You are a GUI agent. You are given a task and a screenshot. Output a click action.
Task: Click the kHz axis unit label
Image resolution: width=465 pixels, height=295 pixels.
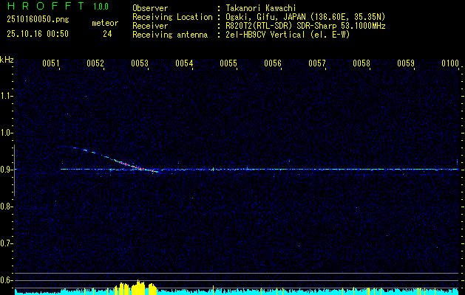click(7, 59)
